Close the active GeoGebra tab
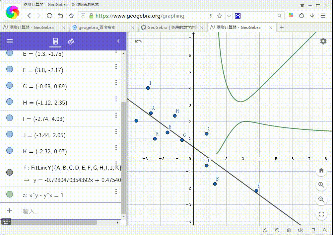This screenshot has height=235, width=333. coord(271,28)
